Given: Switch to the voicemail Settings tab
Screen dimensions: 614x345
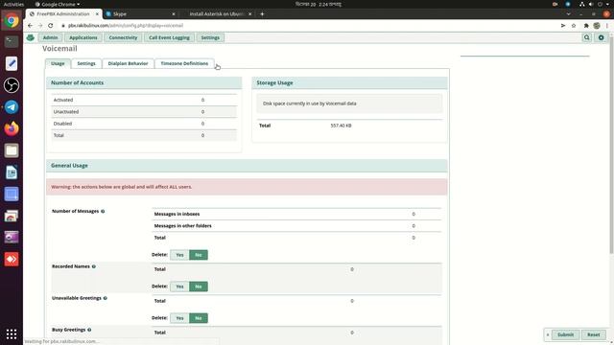Looking at the screenshot, I should [86, 63].
